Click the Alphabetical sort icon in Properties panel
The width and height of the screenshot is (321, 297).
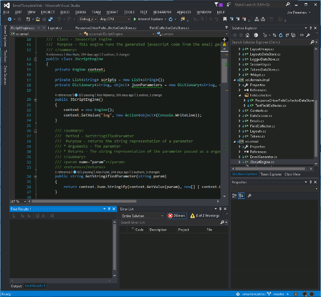click(x=241, y=196)
